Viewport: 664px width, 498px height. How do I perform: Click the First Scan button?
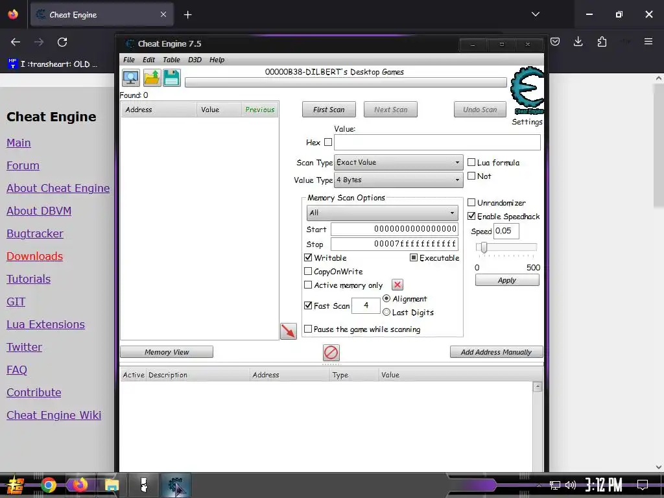[x=329, y=110]
